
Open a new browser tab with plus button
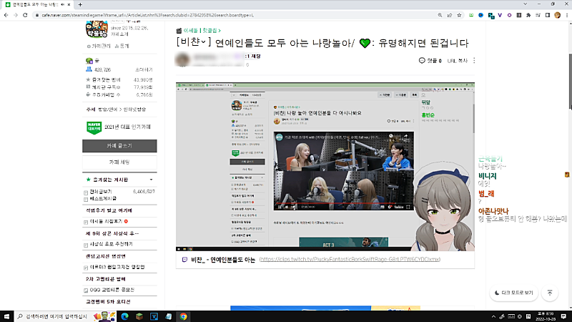pos(80,4)
